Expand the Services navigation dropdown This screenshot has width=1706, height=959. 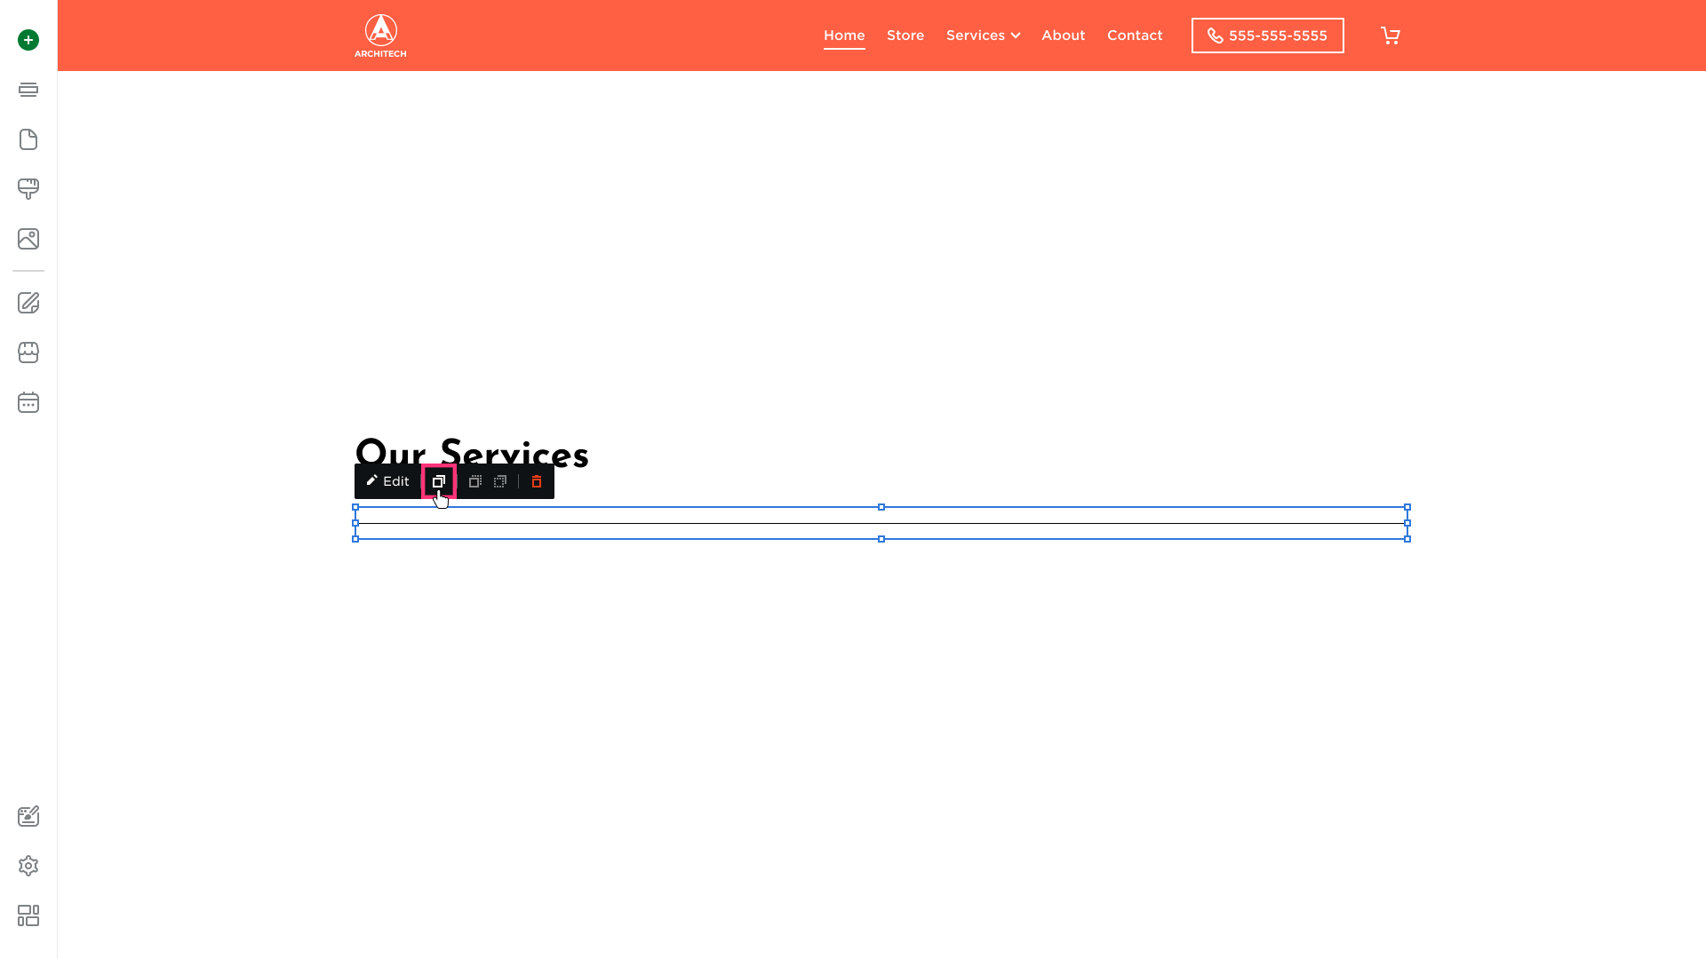(983, 36)
